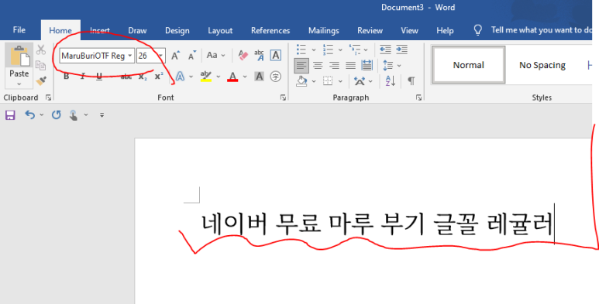599x304 pixels.
Task: Undo the last action
Action: click(29, 114)
